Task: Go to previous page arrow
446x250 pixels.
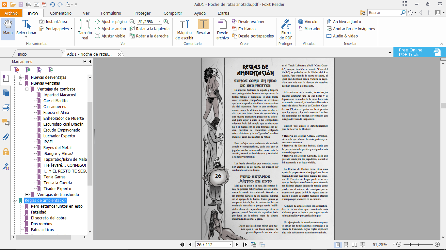Action: (x=190, y=244)
